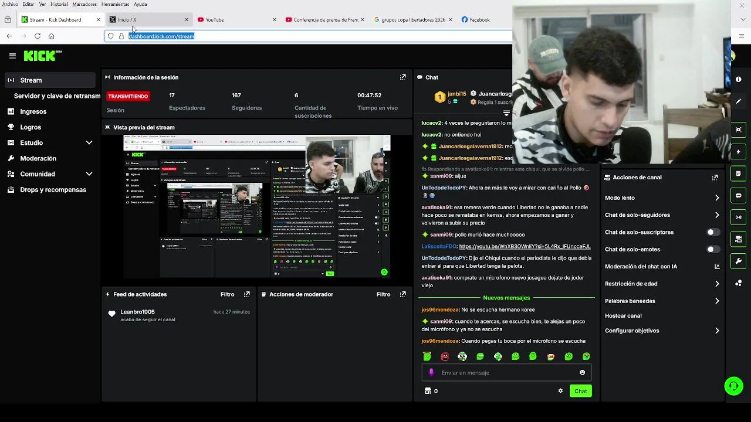
Task: Go to browser home page icon
Action: coord(51,36)
